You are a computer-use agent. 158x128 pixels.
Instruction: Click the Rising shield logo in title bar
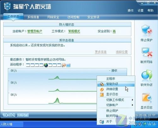[x=7, y=6]
